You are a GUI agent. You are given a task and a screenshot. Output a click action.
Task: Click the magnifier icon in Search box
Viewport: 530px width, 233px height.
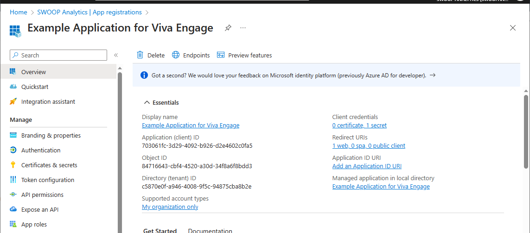[x=16, y=55]
